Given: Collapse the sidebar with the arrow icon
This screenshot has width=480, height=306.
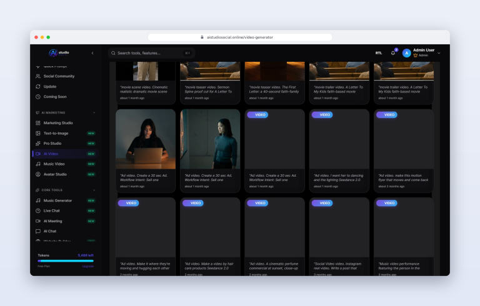Looking at the screenshot, I should point(92,53).
